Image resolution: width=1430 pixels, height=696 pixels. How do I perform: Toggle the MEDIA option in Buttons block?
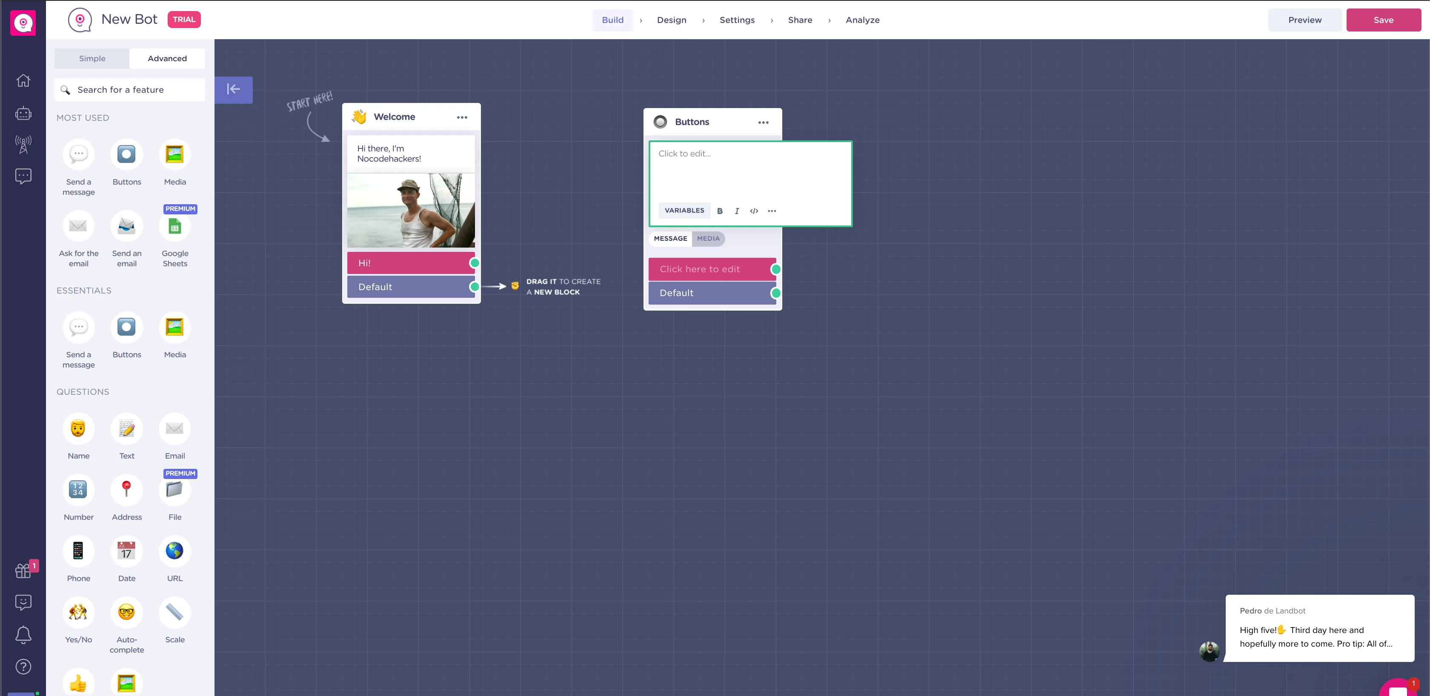coord(708,239)
